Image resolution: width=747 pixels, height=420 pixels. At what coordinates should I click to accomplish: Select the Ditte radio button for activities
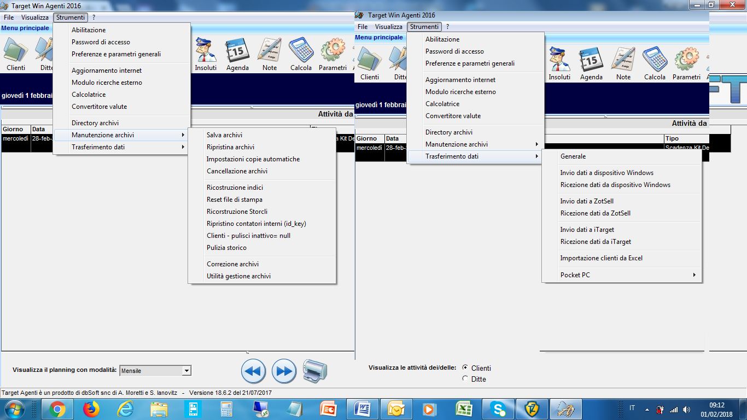[465, 378]
